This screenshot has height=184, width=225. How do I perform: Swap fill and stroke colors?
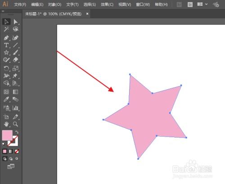17,132
